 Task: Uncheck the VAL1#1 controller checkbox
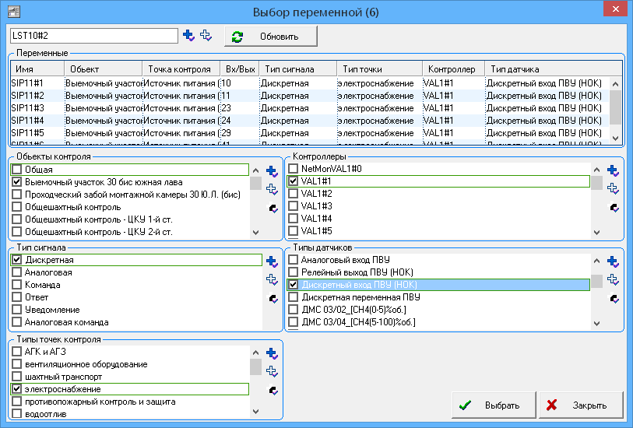pos(293,181)
